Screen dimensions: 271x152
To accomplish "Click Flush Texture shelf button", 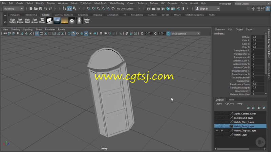I will click(13, 21).
